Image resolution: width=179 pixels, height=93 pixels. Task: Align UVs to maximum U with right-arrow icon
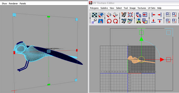click(x=160, y=15)
